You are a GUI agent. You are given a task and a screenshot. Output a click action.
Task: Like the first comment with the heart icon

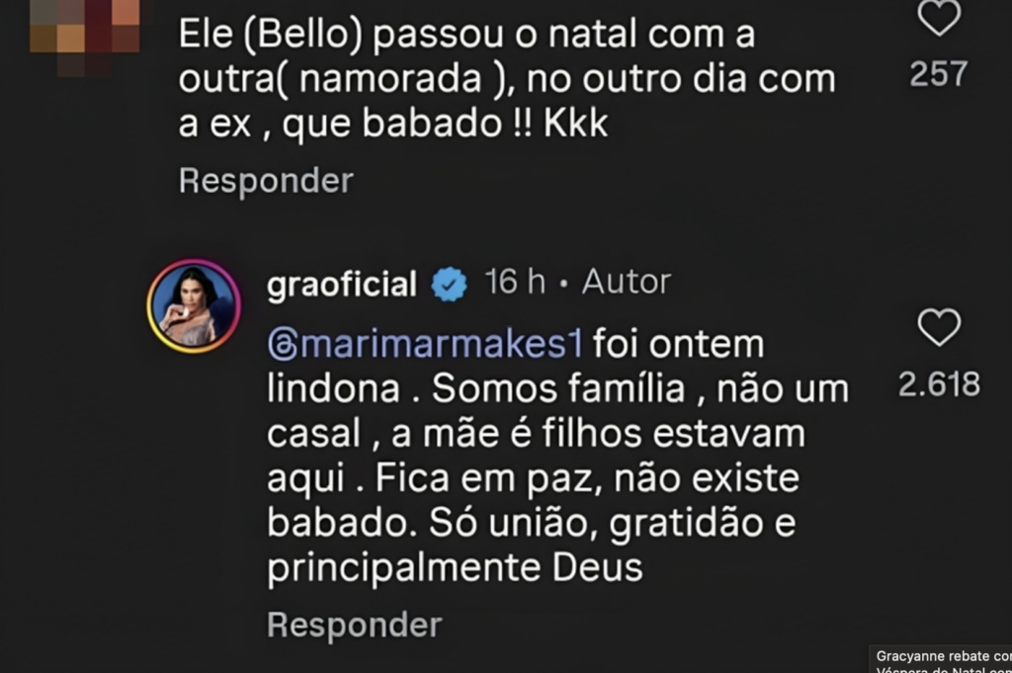click(938, 17)
